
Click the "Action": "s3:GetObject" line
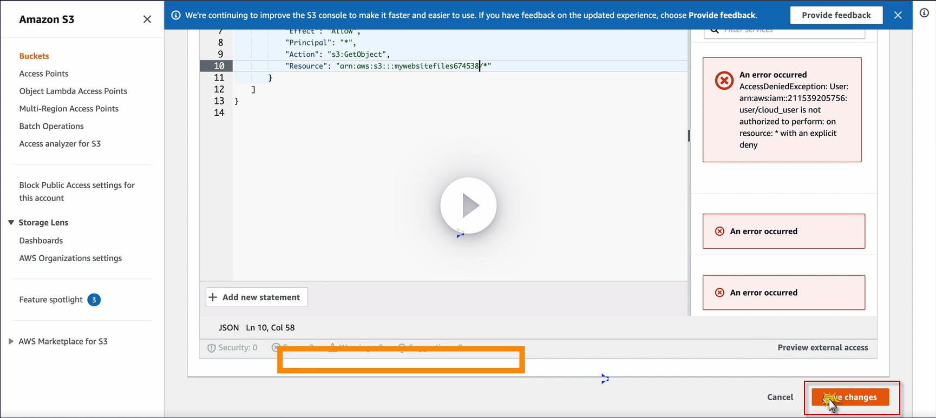tap(338, 54)
